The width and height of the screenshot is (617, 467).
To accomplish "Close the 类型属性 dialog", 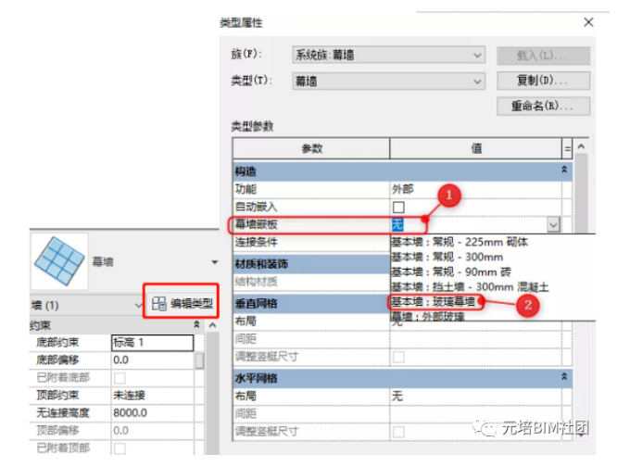I will point(588,22).
